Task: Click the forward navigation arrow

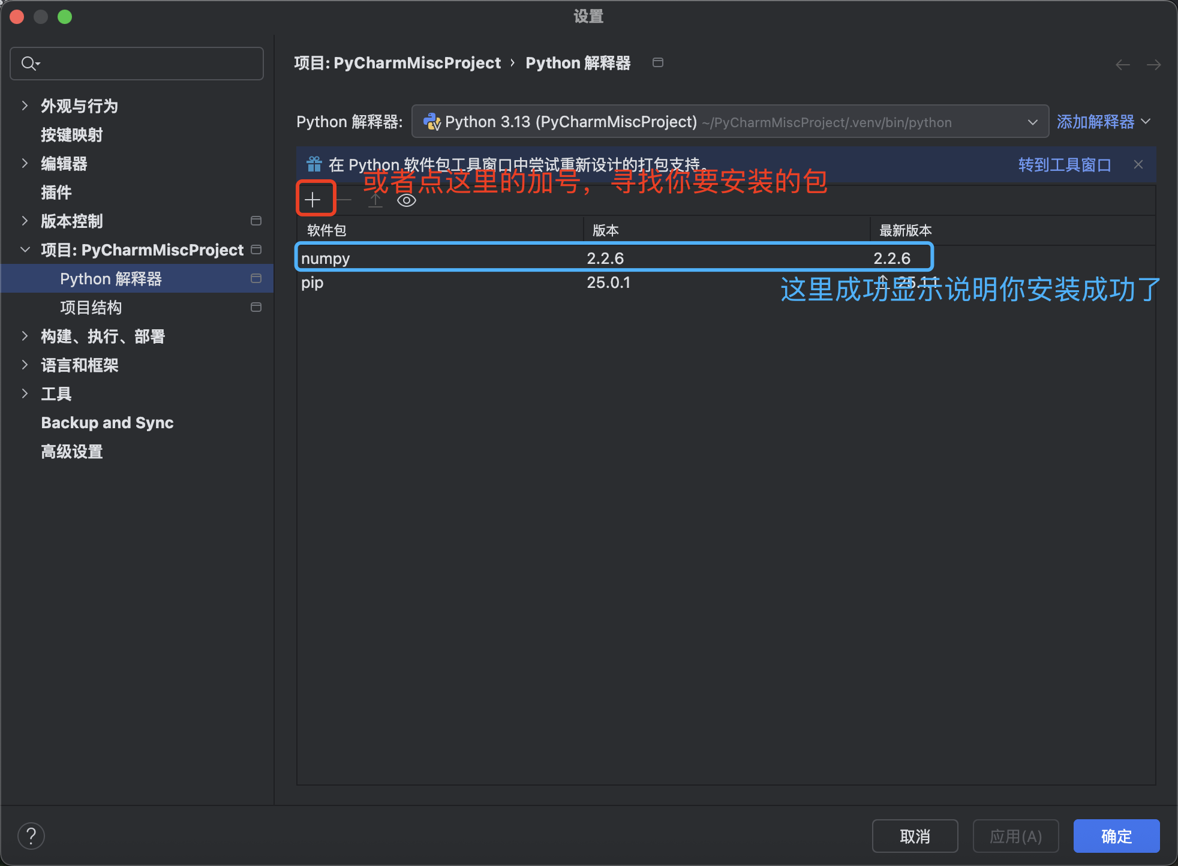Action: pos(1155,64)
